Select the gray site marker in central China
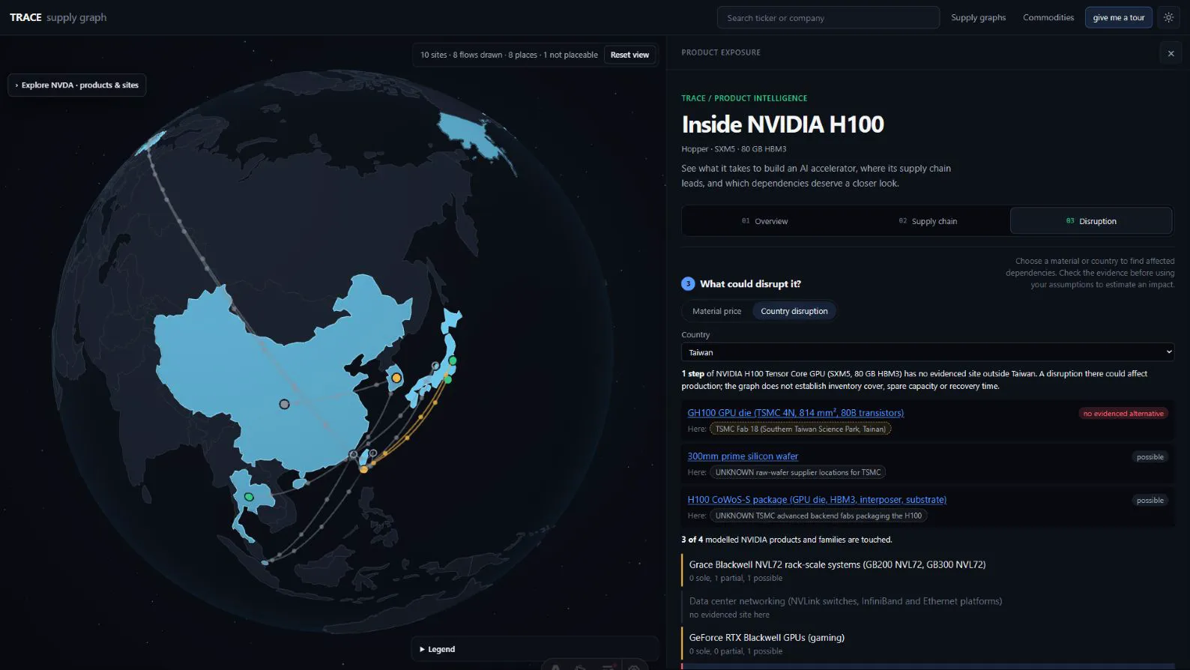The height and width of the screenshot is (670, 1190). pyautogui.click(x=284, y=404)
